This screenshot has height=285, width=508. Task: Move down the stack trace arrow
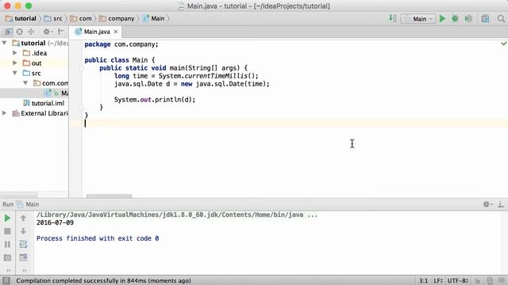point(23,231)
